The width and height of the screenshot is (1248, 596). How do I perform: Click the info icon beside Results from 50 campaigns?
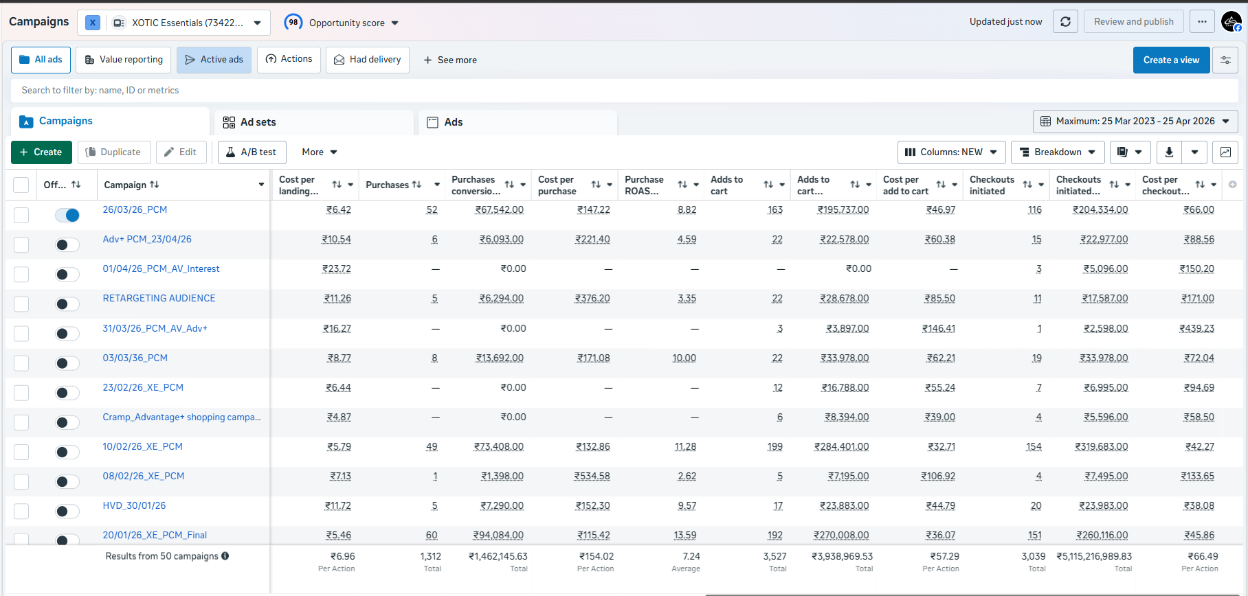pos(225,556)
